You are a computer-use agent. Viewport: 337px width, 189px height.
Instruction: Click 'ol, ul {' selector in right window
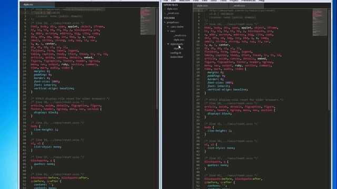211,144
